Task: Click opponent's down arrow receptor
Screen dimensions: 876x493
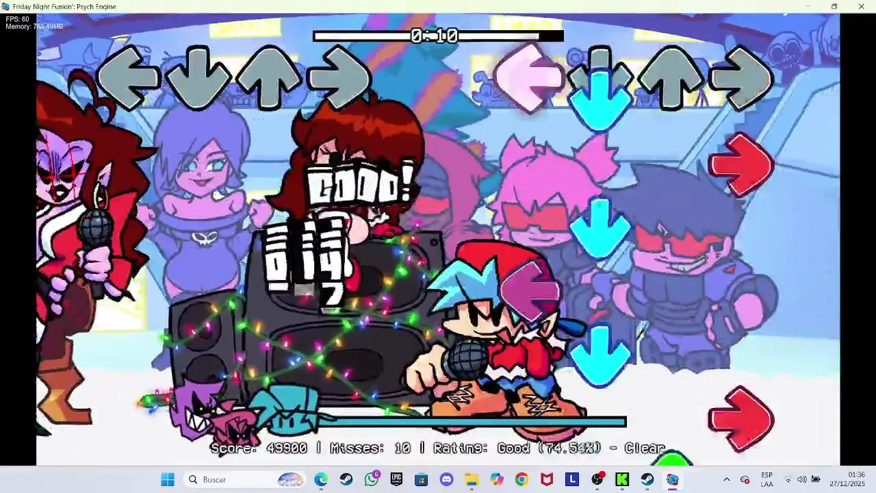Action: (197, 77)
